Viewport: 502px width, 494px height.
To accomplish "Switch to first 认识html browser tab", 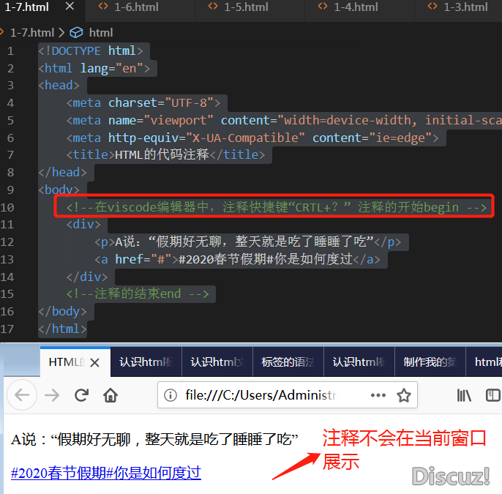I will (146, 362).
